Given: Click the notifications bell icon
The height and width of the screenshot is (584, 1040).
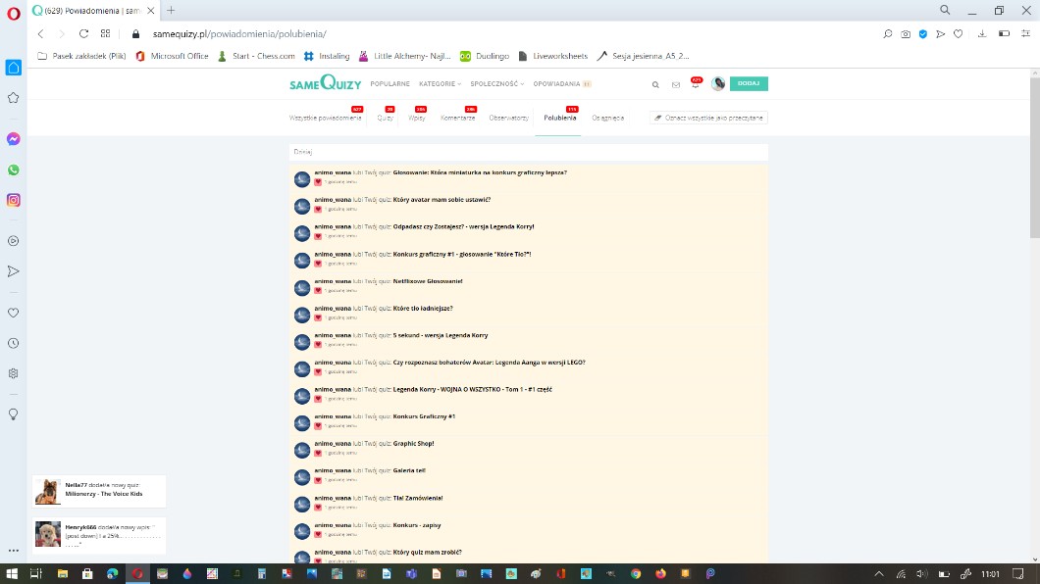Looking at the screenshot, I should [695, 84].
